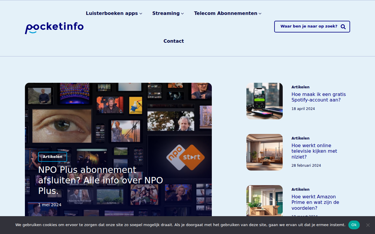Click the pocketinfo logo

coord(54,28)
